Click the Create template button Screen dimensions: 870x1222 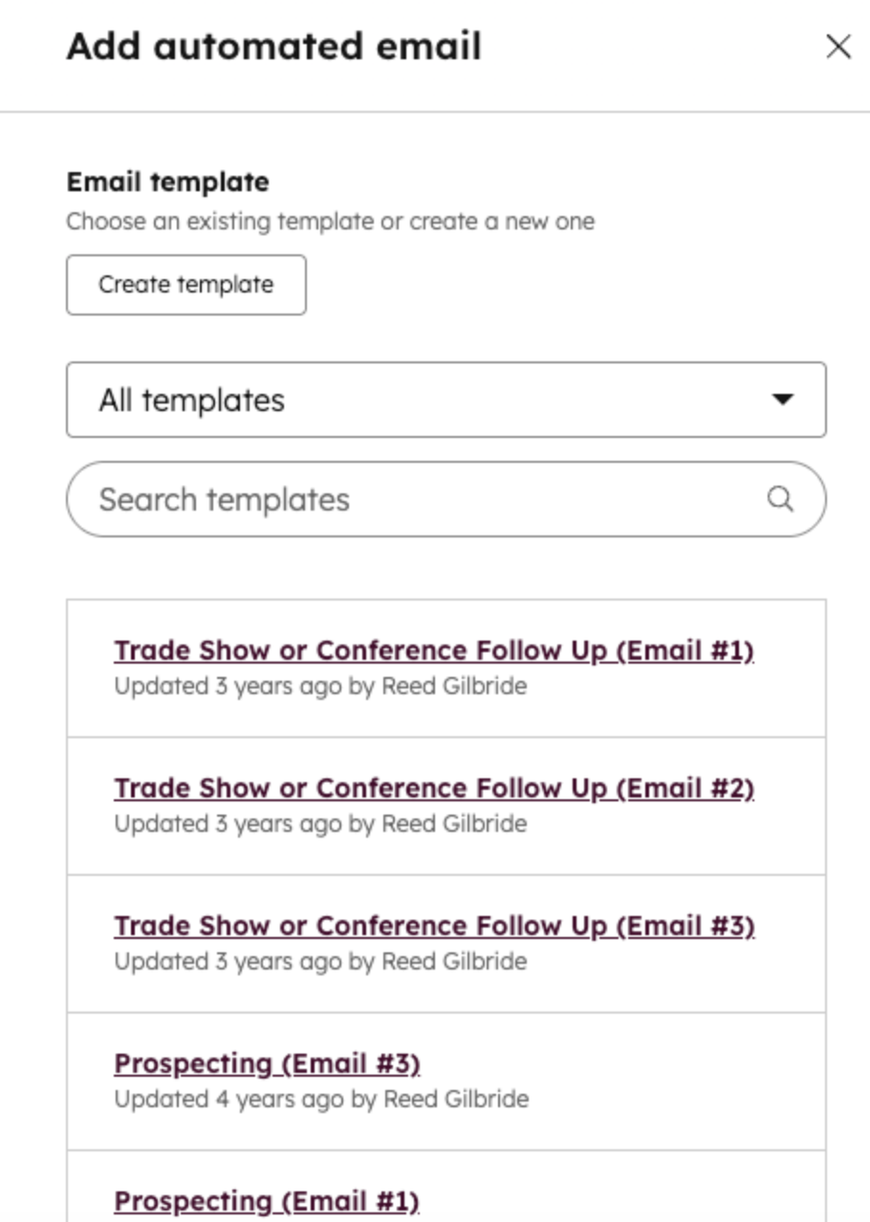pos(186,285)
